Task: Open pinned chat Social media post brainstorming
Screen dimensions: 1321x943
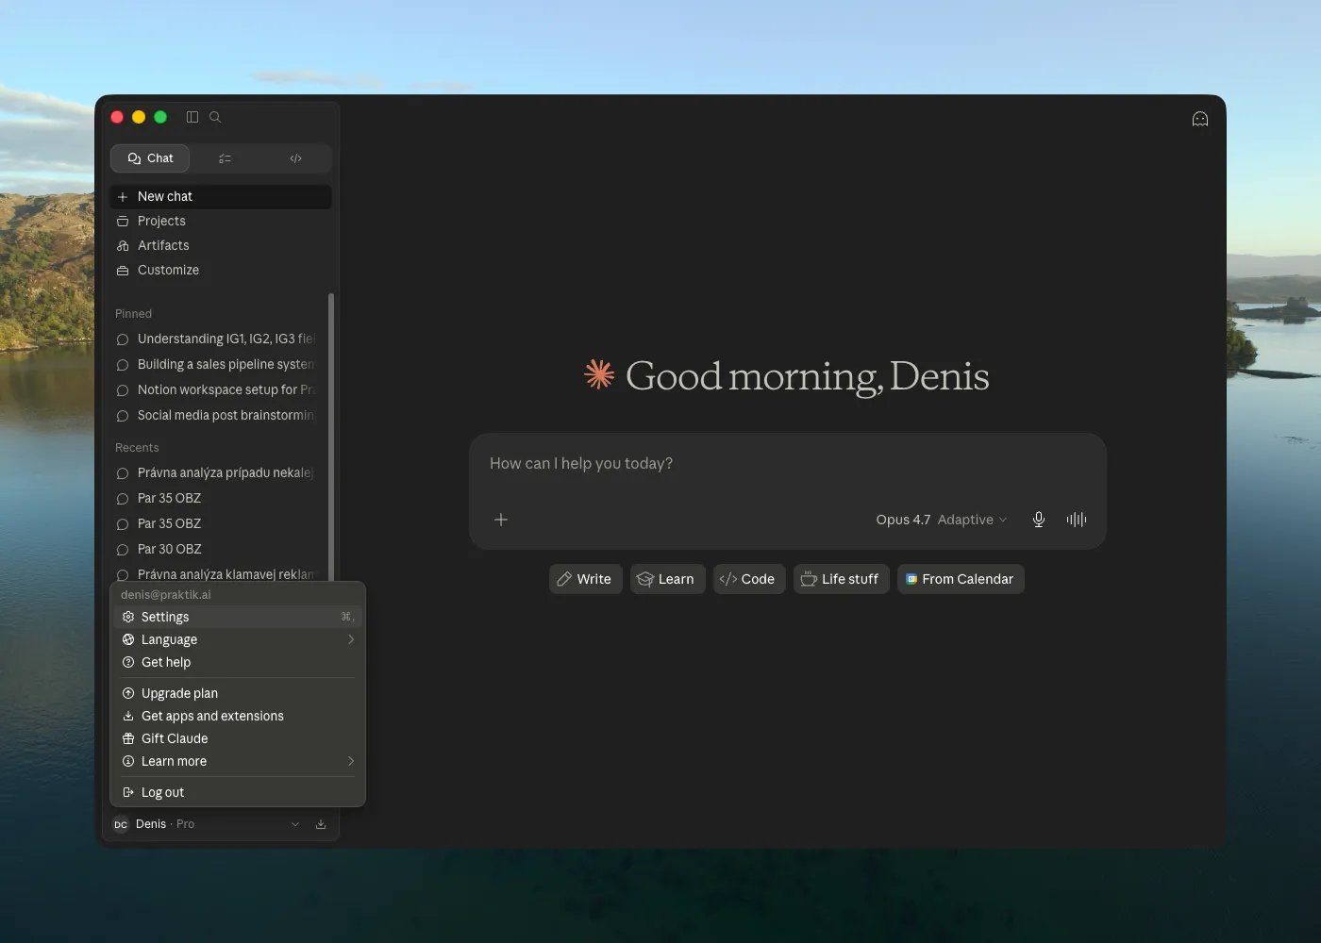Action: coord(217,415)
